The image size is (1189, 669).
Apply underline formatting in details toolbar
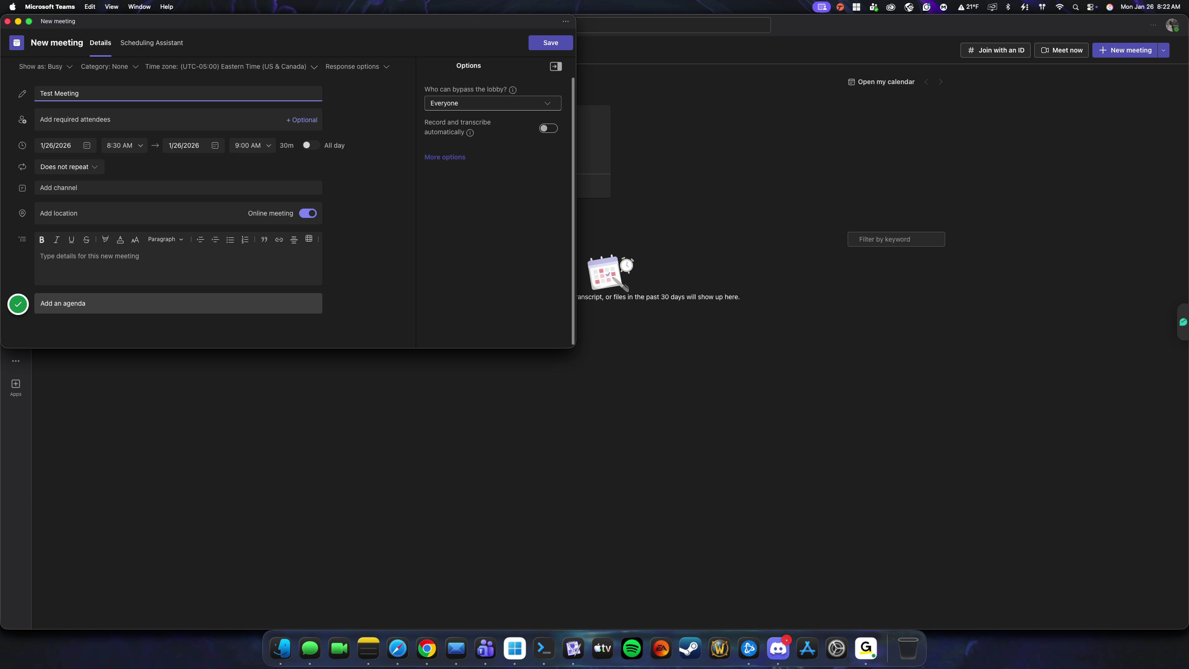72,239
